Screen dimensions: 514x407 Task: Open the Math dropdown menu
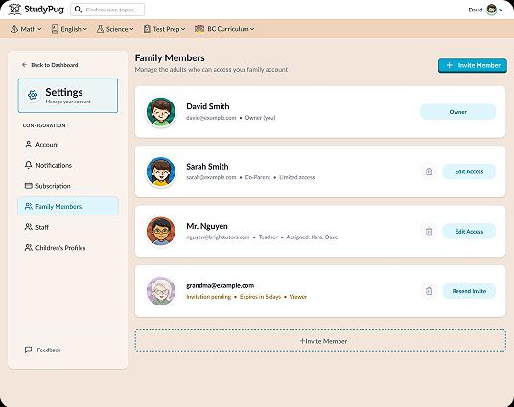click(26, 29)
